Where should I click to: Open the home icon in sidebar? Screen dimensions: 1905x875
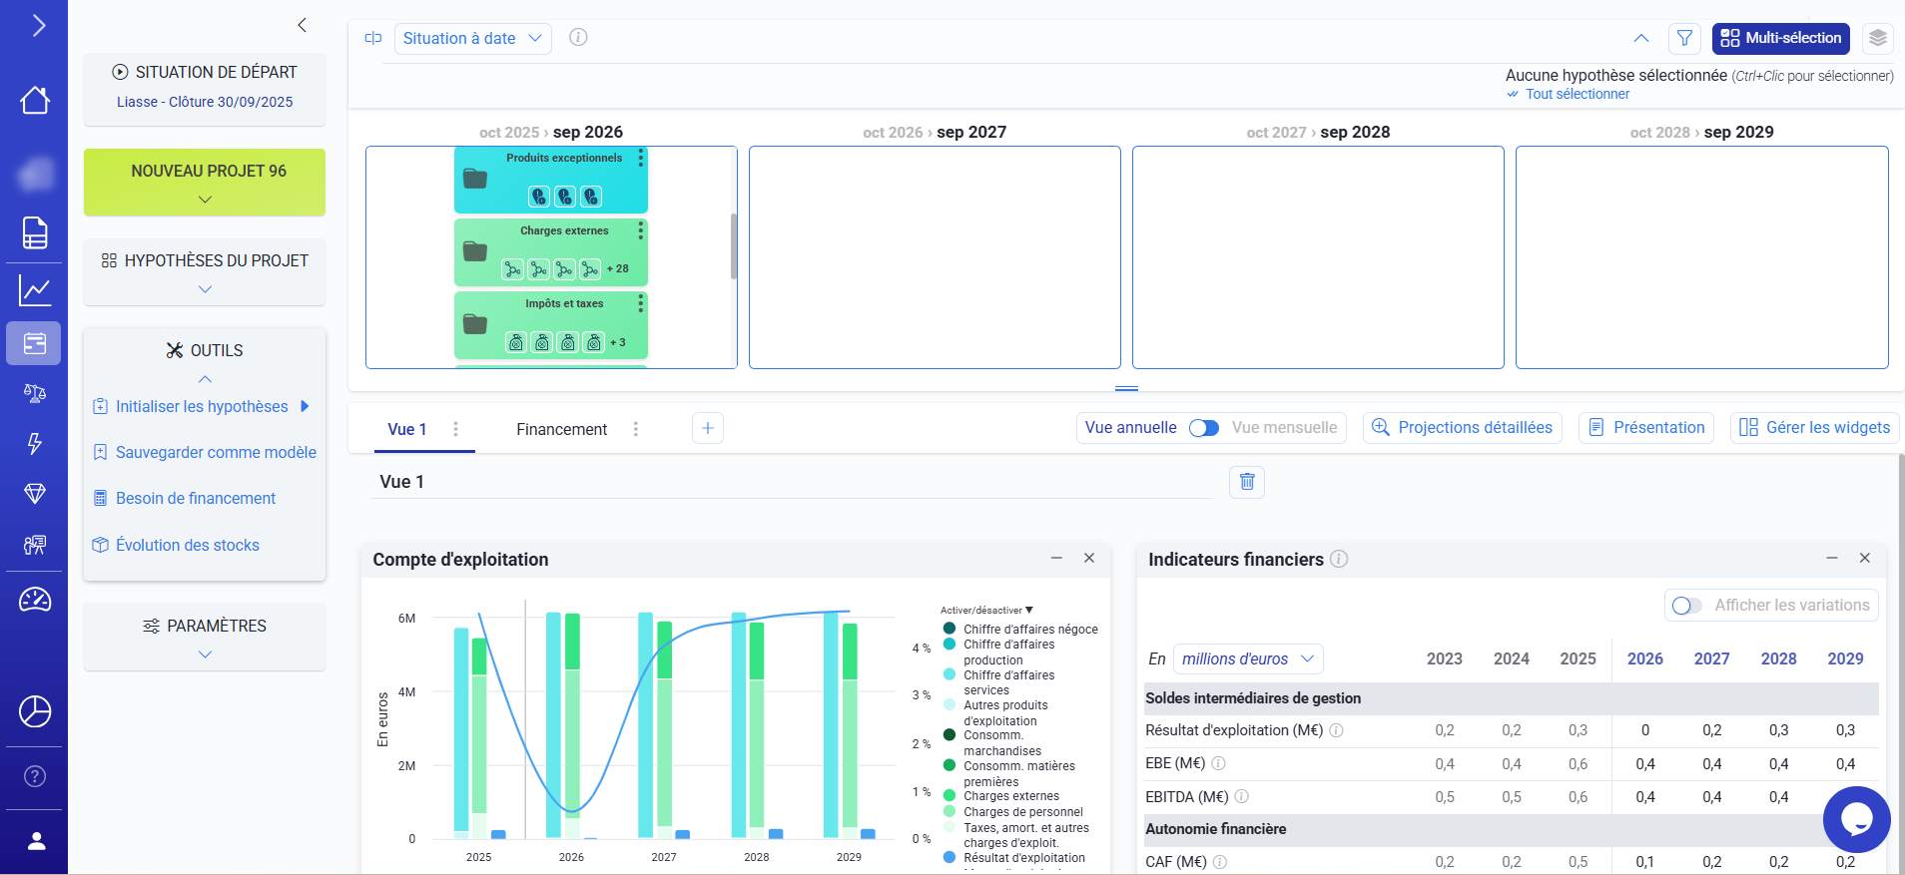click(x=35, y=100)
